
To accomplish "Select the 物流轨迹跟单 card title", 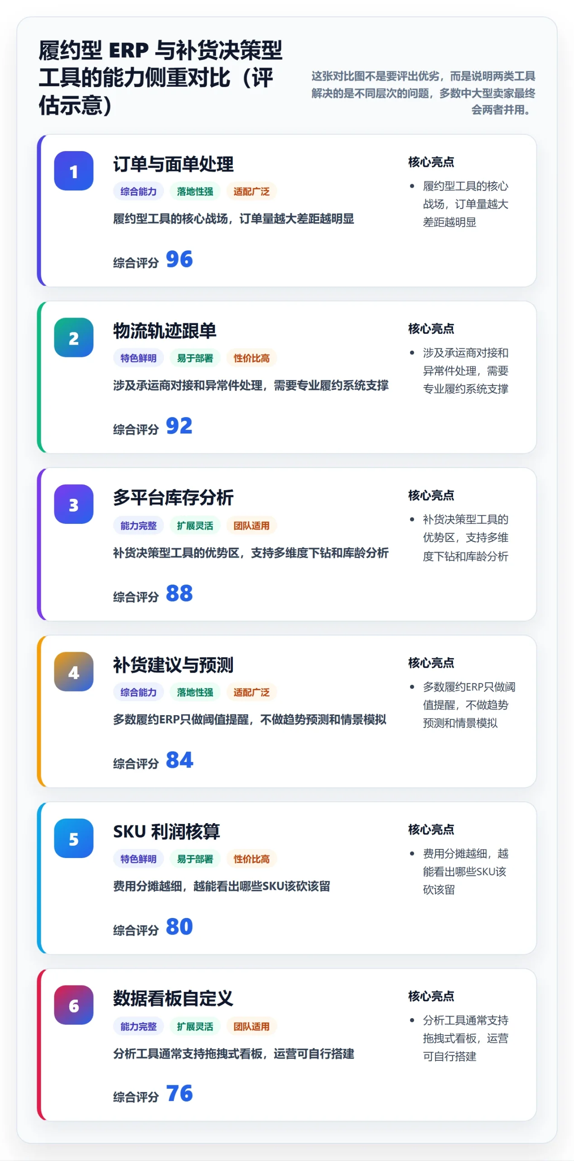I will coord(164,331).
